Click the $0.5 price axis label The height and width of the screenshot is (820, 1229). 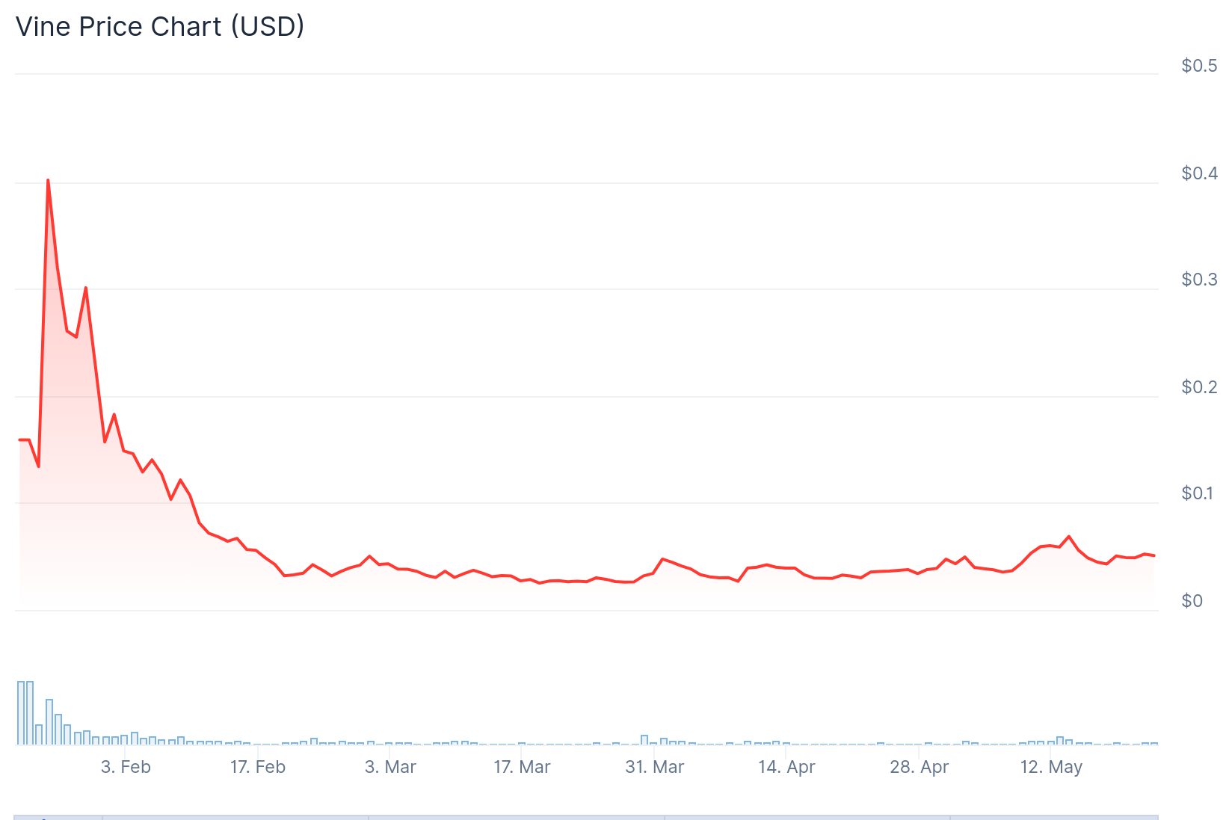(x=1198, y=66)
